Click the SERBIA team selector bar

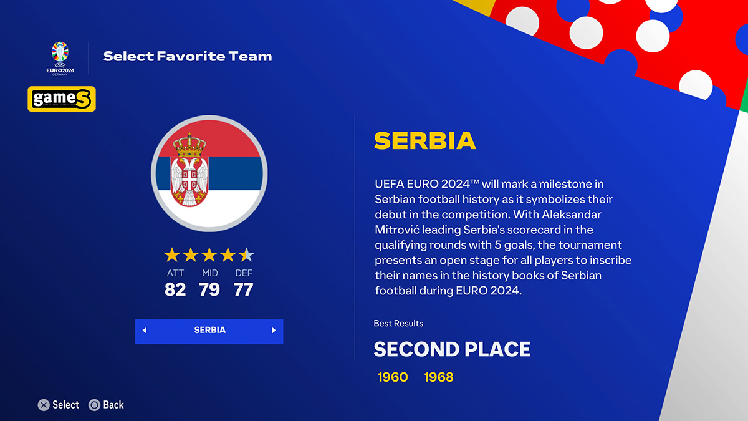[x=209, y=331]
